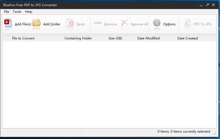Viewport: 220px width, 139px height.
Task: Open Options via the gear icon
Action: click(x=157, y=23)
